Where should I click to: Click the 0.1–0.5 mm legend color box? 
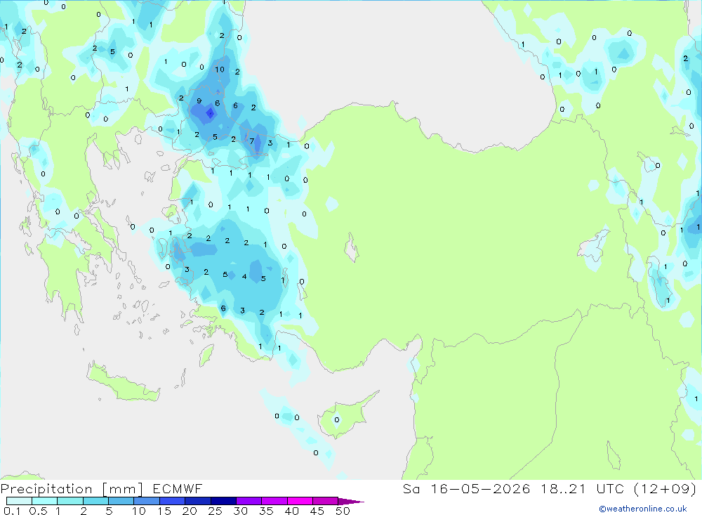pyautogui.click(x=19, y=501)
